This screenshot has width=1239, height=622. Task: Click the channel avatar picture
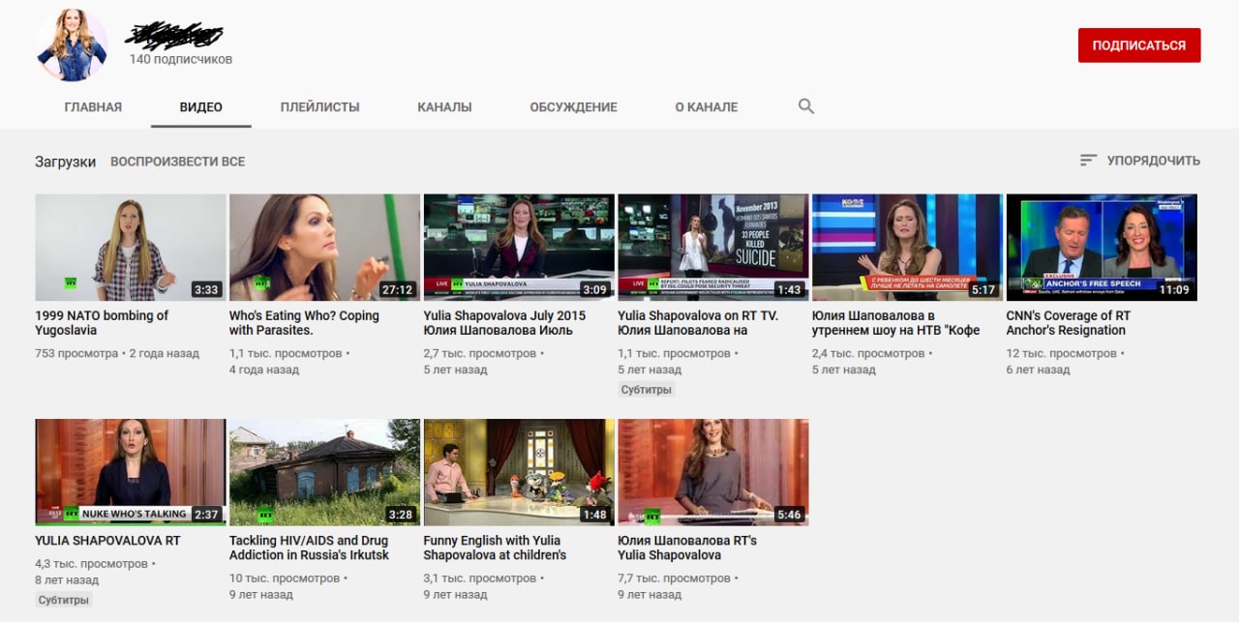click(73, 45)
